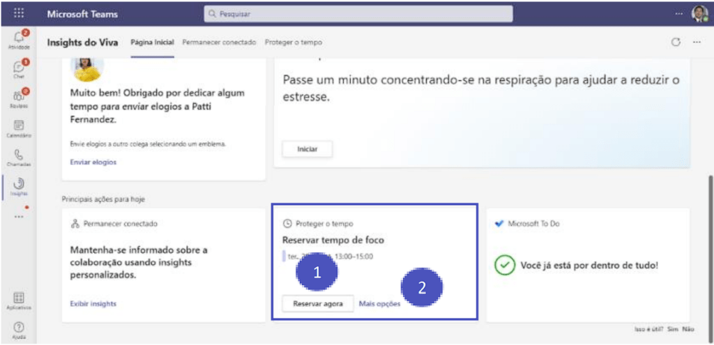Switch to Página Inicial tab
Image resolution: width=714 pixels, height=345 pixels.
click(x=153, y=42)
